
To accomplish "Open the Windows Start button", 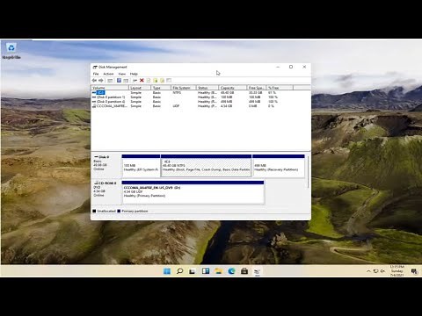I will tap(167, 271).
